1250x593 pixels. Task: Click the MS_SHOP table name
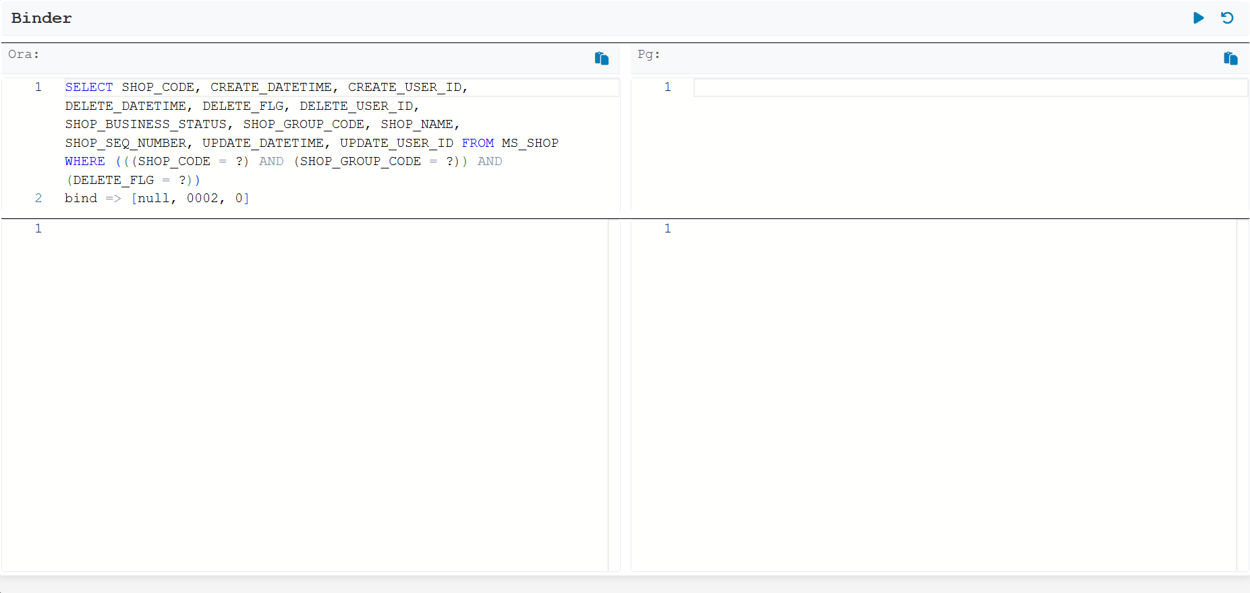(x=530, y=143)
